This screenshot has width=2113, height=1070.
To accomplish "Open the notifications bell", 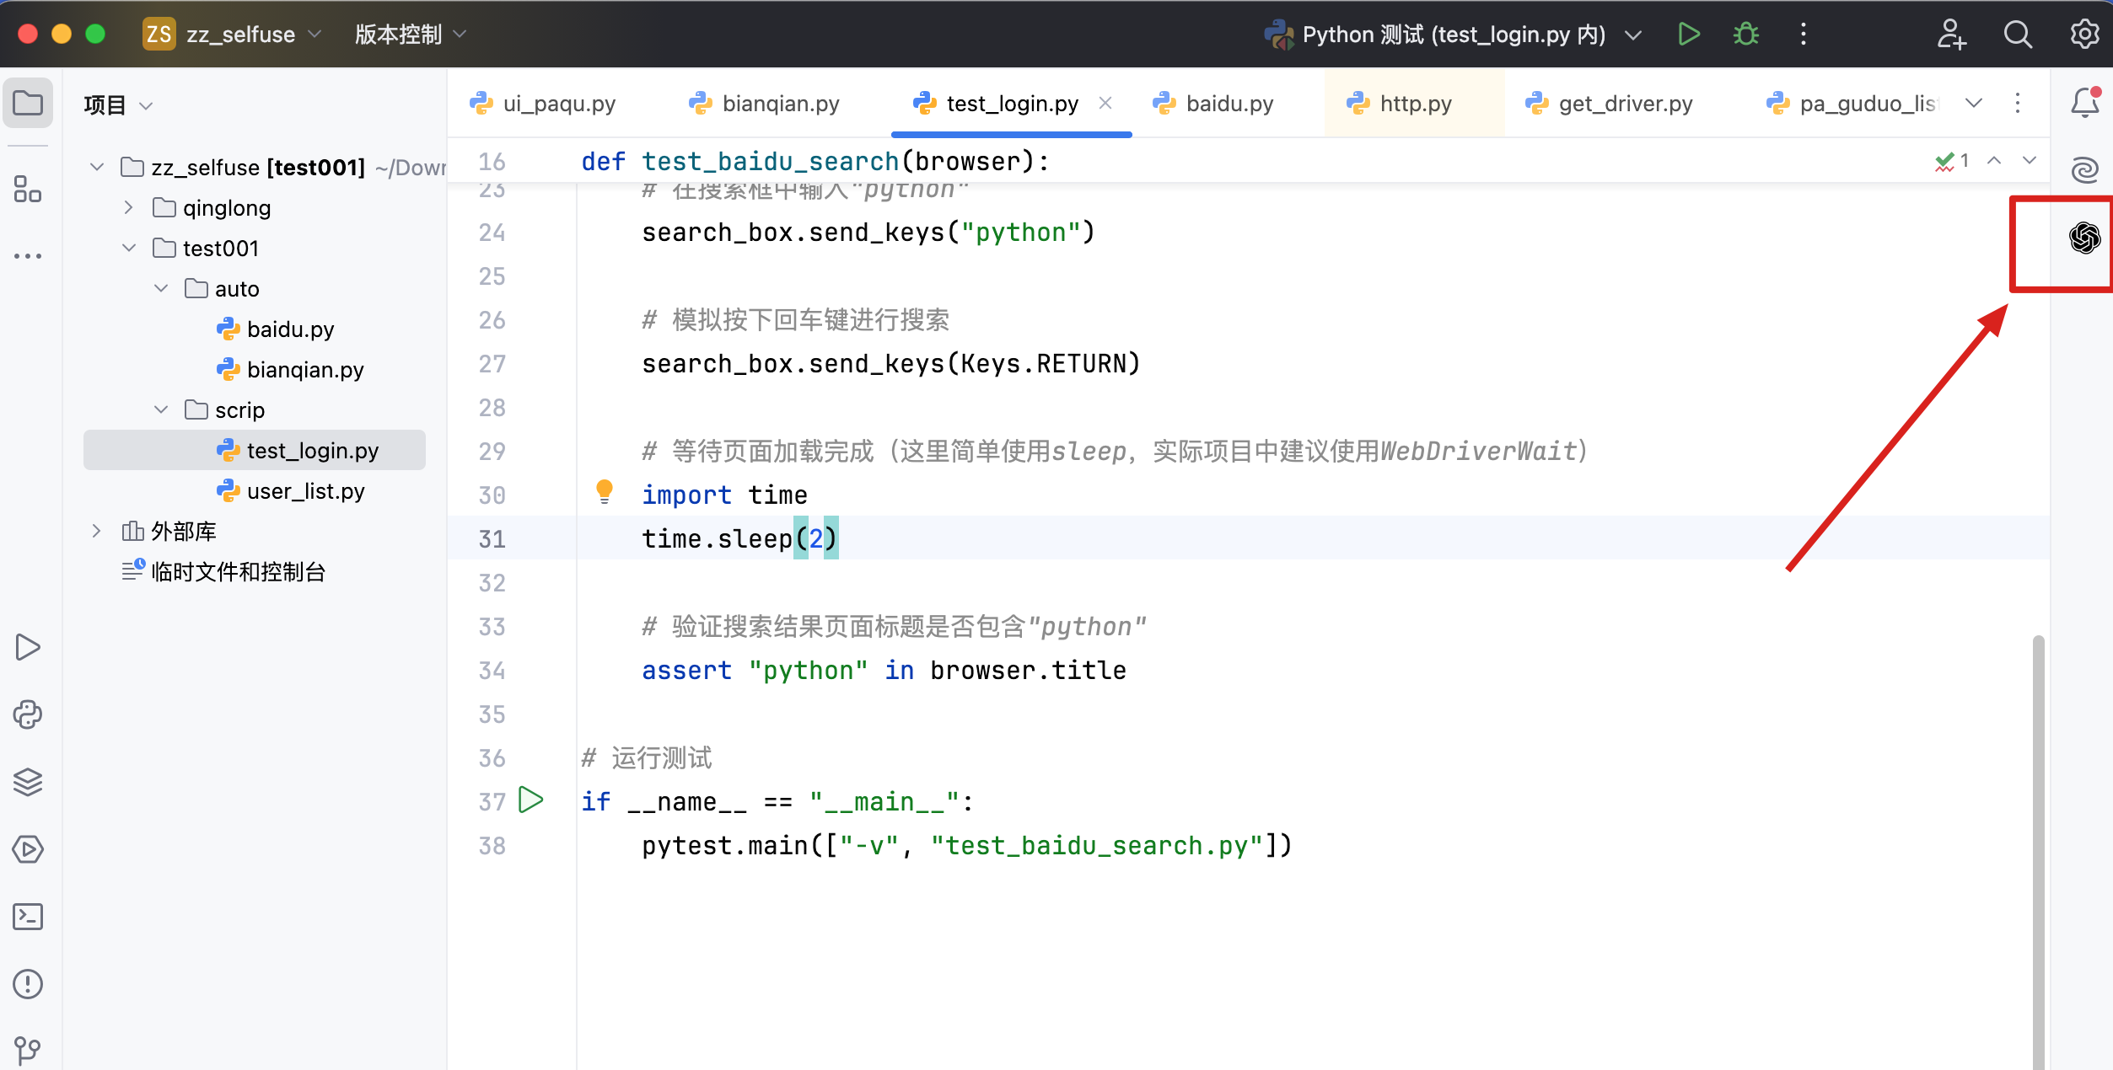I will [x=2083, y=102].
